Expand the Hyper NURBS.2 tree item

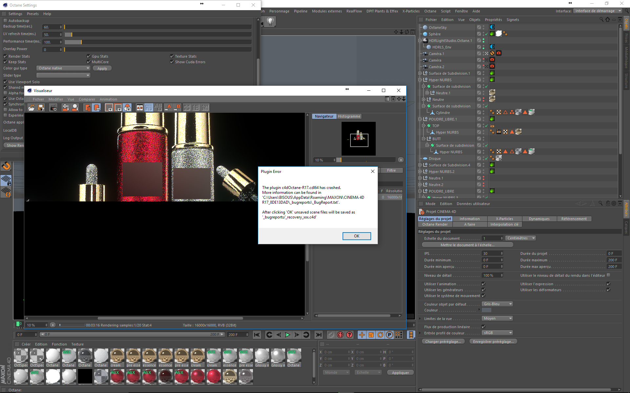(x=420, y=172)
